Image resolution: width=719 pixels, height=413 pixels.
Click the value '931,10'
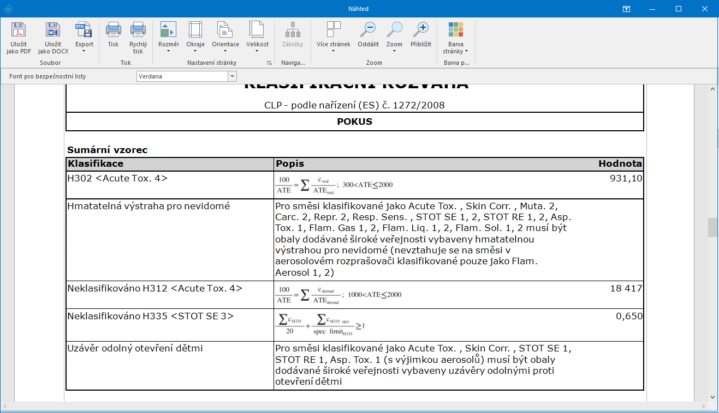tap(626, 179)
